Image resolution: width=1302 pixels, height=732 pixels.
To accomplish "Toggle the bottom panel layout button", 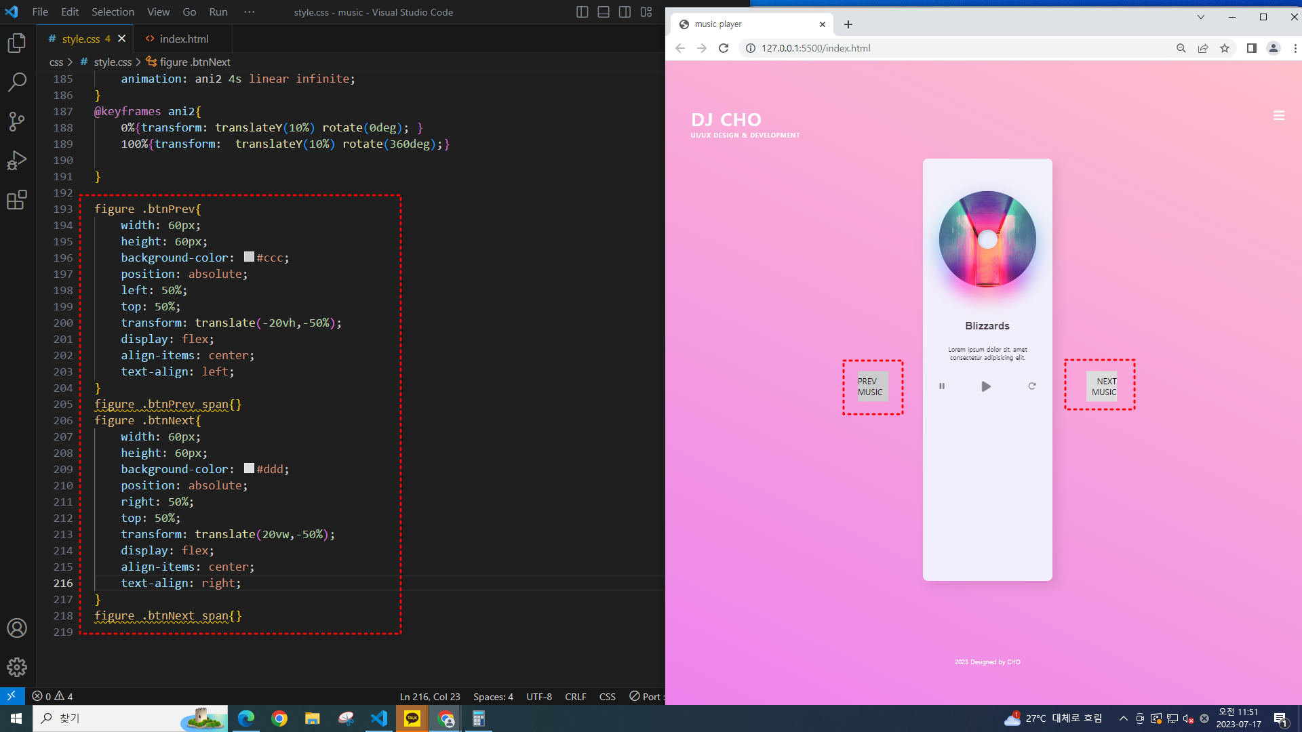I will click(604, 12).
